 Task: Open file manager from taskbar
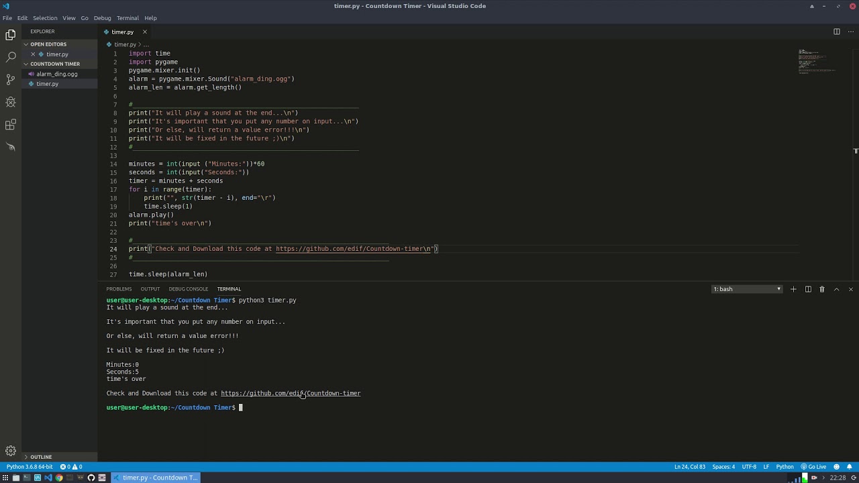point(16,478)
